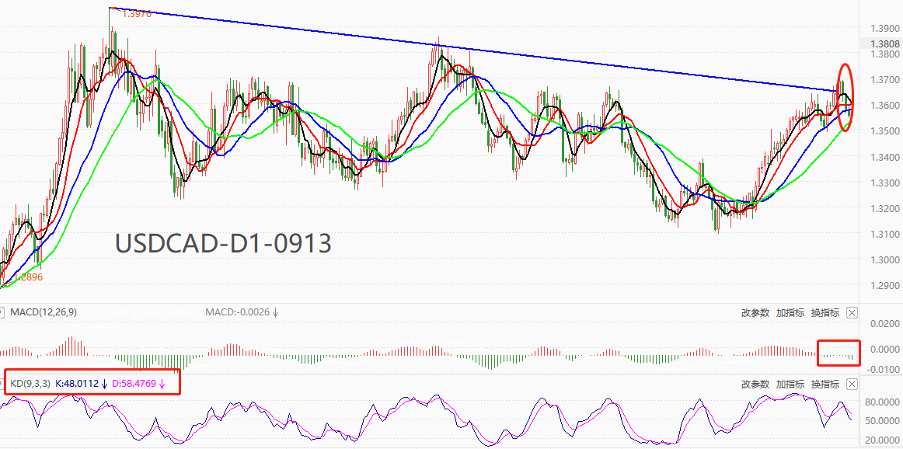Select the USDCAD-D1-0913 chart title text
The height and width of the screenshot is (449, 903).
pos(223,243)
